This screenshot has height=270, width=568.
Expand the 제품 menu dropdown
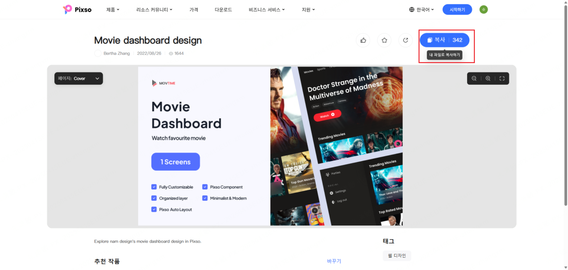click(x=113, y=9)
